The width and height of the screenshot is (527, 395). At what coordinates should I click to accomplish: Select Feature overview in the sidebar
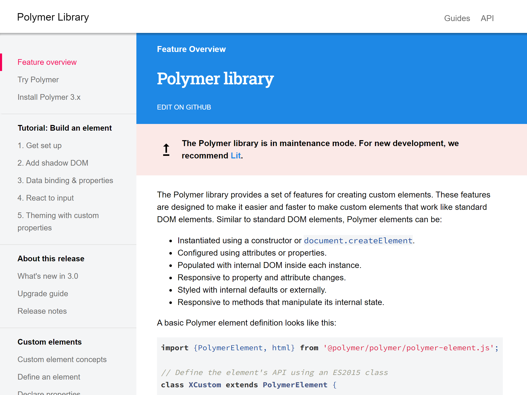[47, 62]
